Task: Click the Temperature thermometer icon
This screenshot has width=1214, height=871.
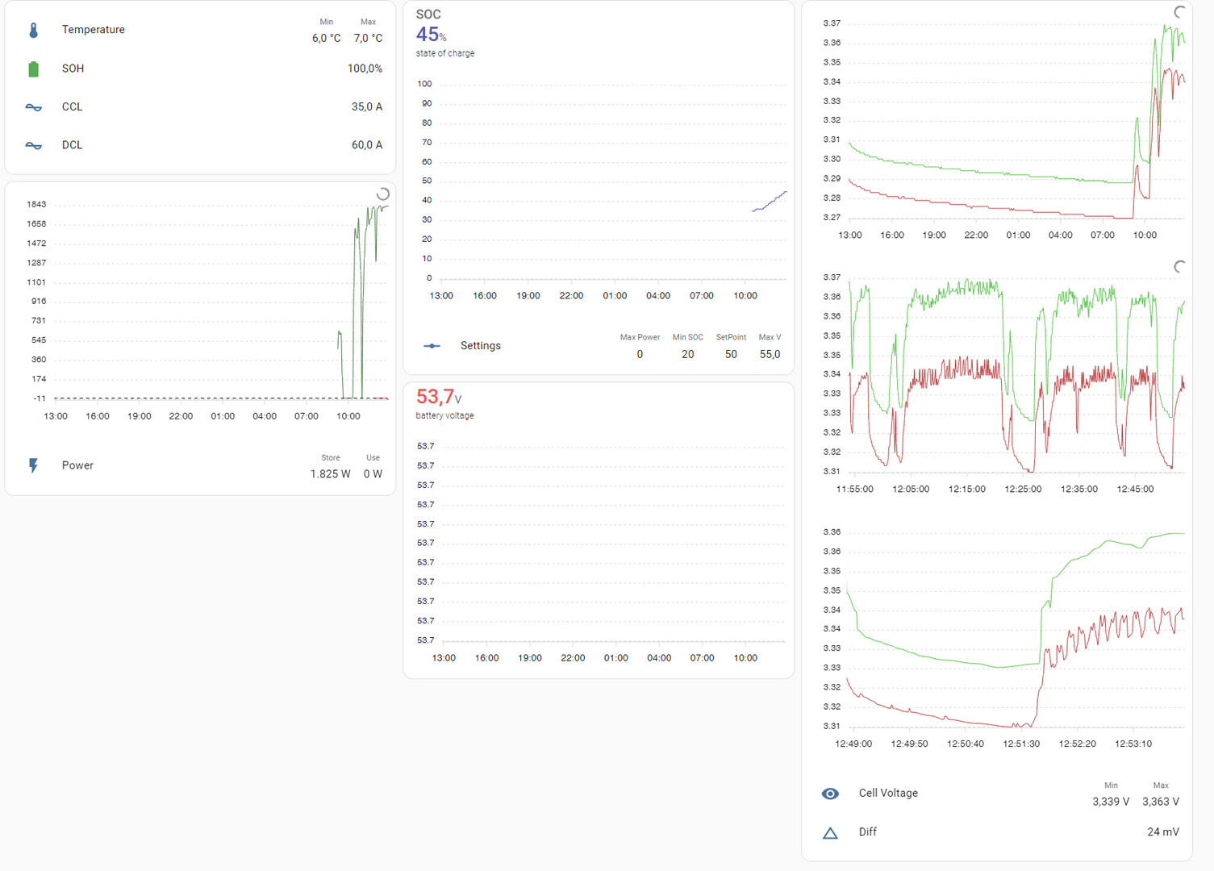Action: 33,31
